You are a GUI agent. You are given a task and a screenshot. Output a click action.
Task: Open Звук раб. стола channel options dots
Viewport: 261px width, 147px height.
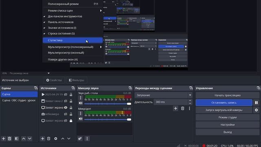point(81,98)
